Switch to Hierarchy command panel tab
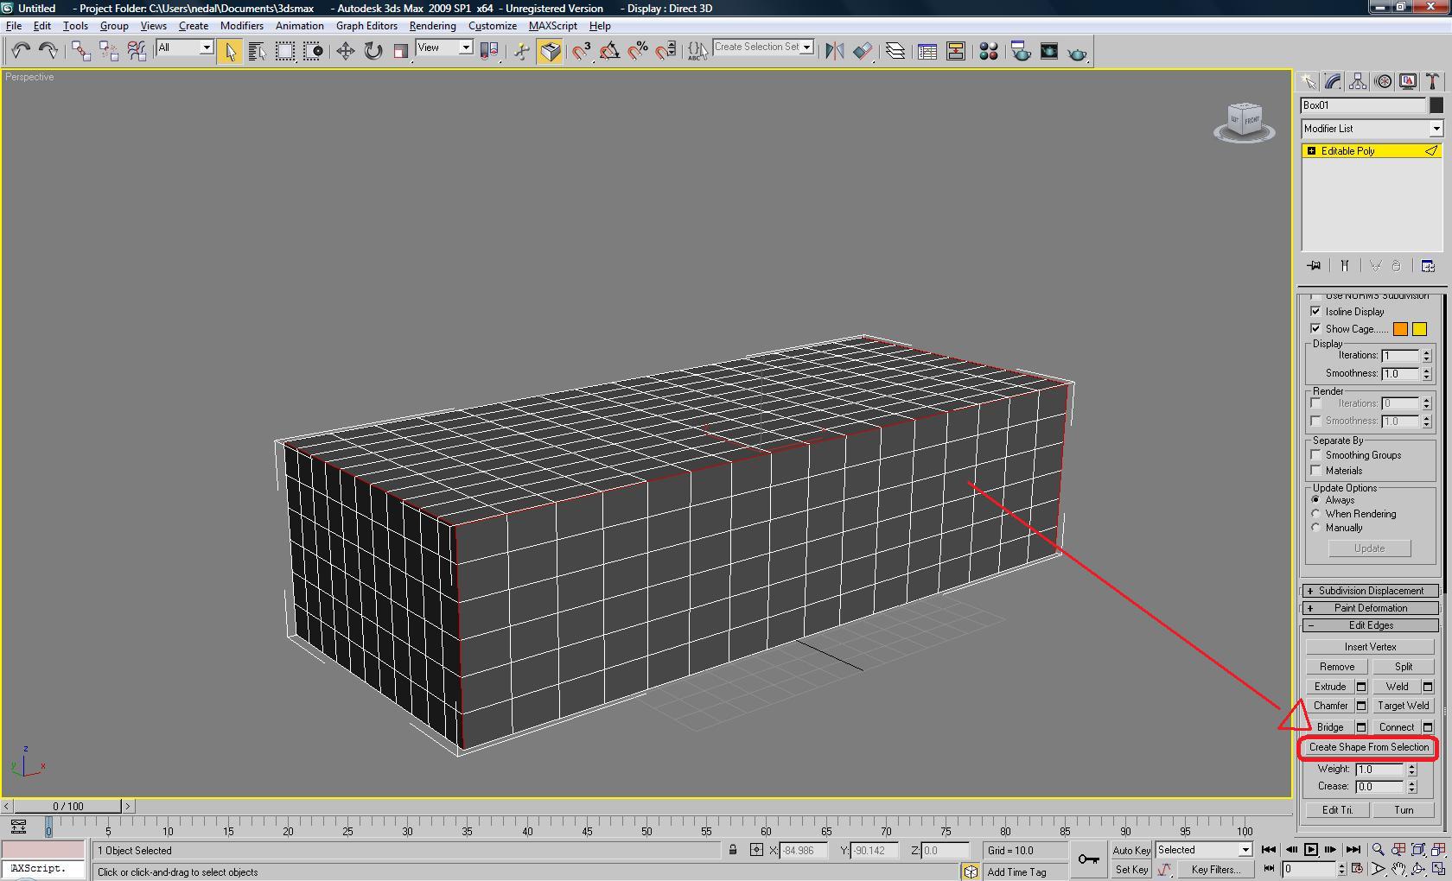Viewport: 1452px width, 881px height. [x=1358, y=81]
